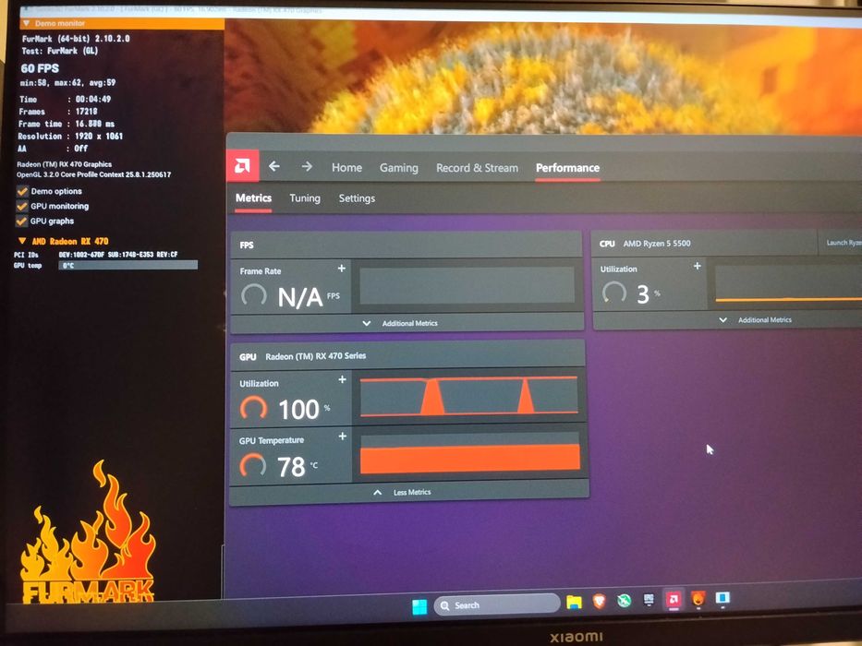Expand Additional Metrics under CPU
The height and width of the screenshot is (646, 862).
coord(756,319)
